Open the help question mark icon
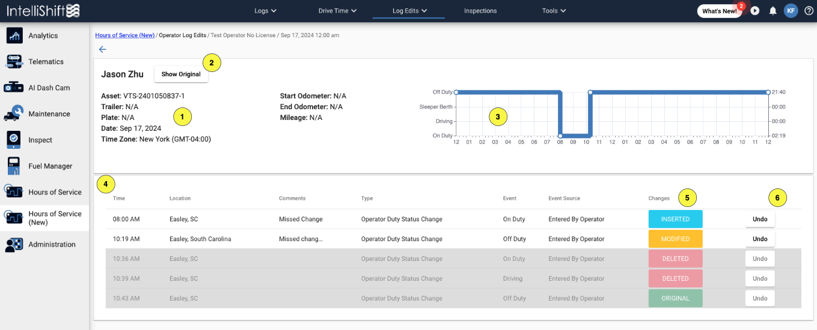Image resolution: width=817 pixels, height=330 pixels. tap(809, 11)
